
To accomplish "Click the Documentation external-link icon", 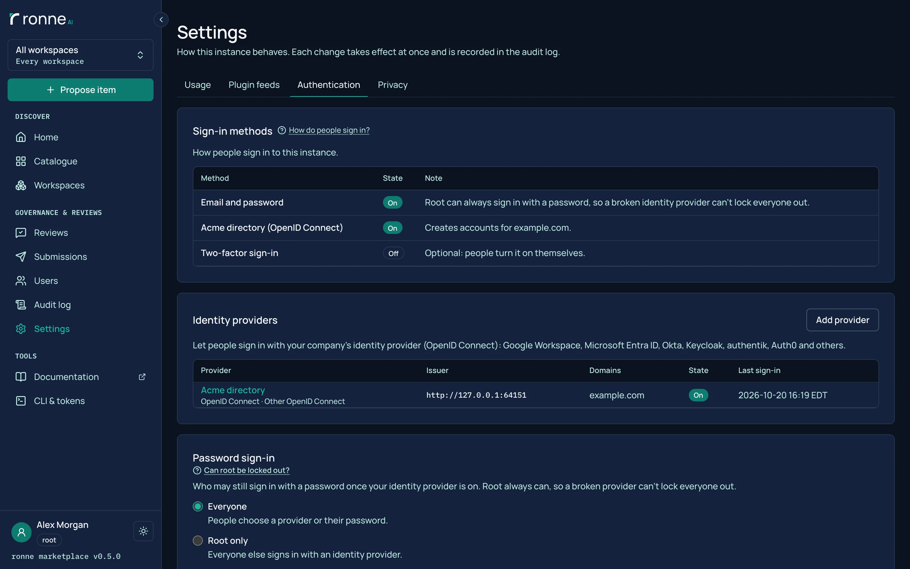I will 142,377.
